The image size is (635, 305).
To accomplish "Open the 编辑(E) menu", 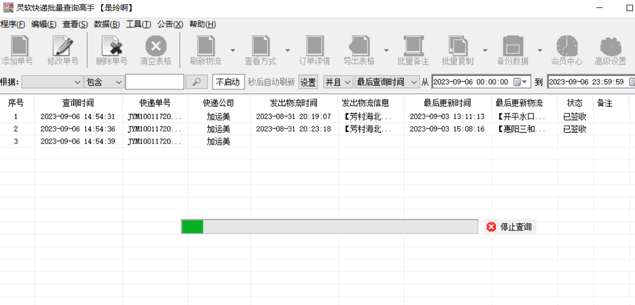I will 44,24.
